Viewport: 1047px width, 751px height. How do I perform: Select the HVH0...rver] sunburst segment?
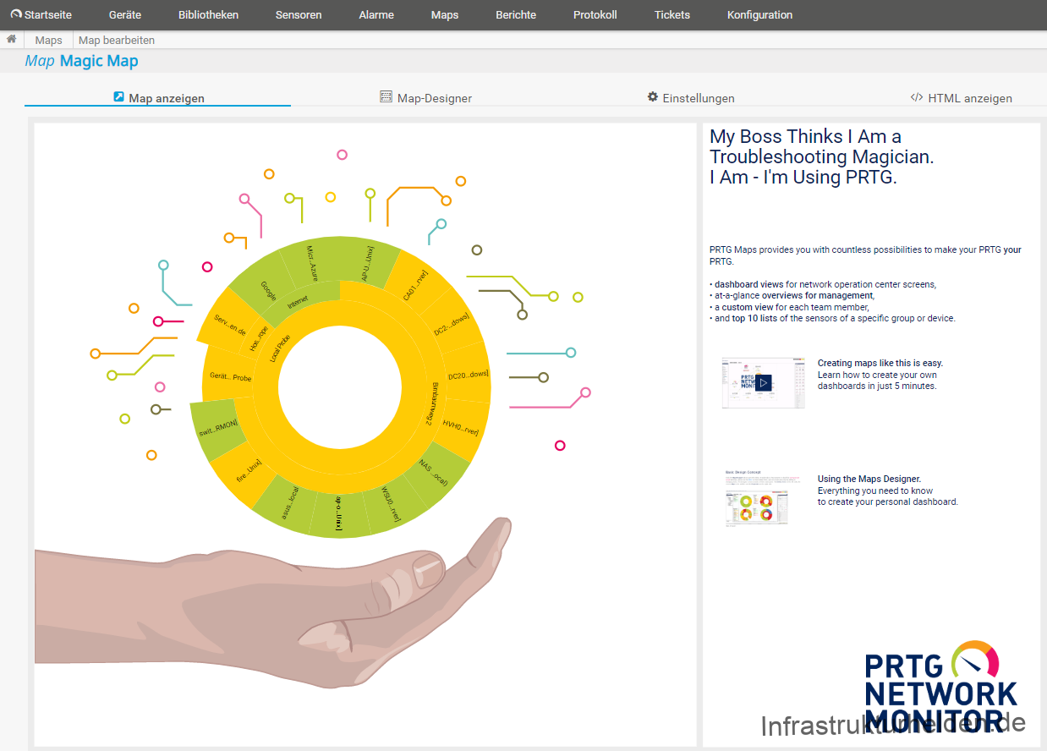click(x=461, y=426)
